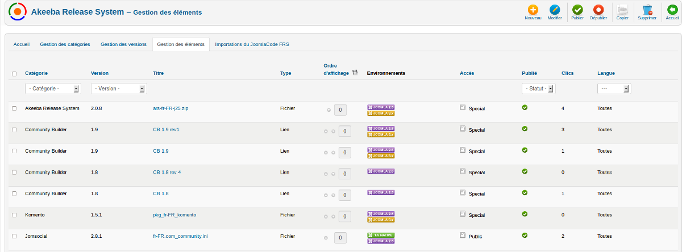The image size is (682, 252).
Task: Tick the checkbox for Jomsocial row
Action: (x=14, y=236)
